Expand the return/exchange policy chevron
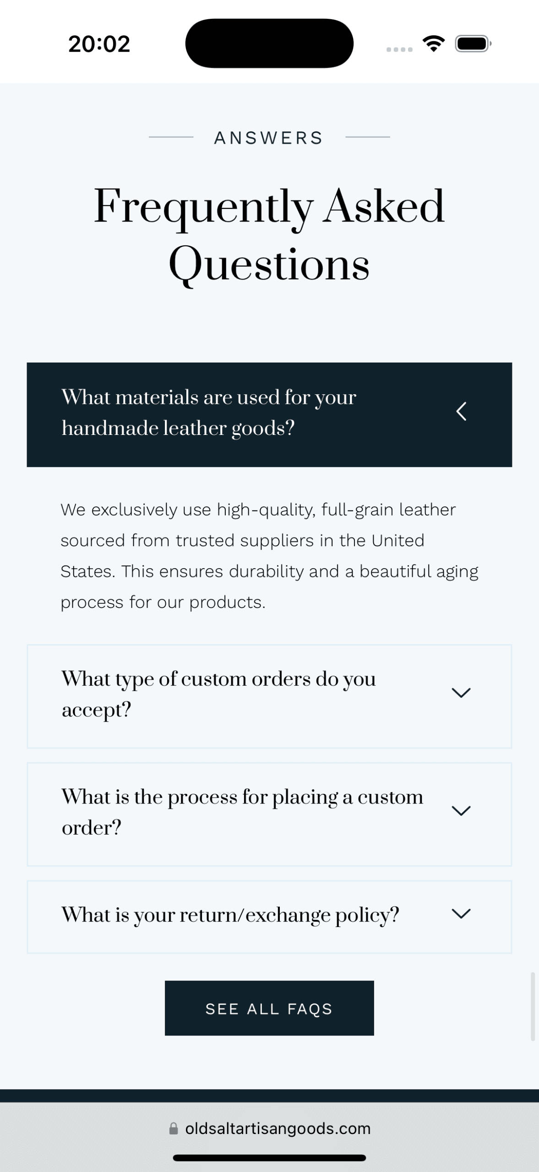Viewport: 539px width, 1172px height. [x=461, y=914]
